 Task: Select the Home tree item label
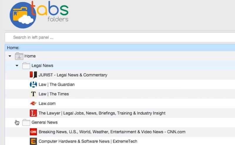(30, 56)
